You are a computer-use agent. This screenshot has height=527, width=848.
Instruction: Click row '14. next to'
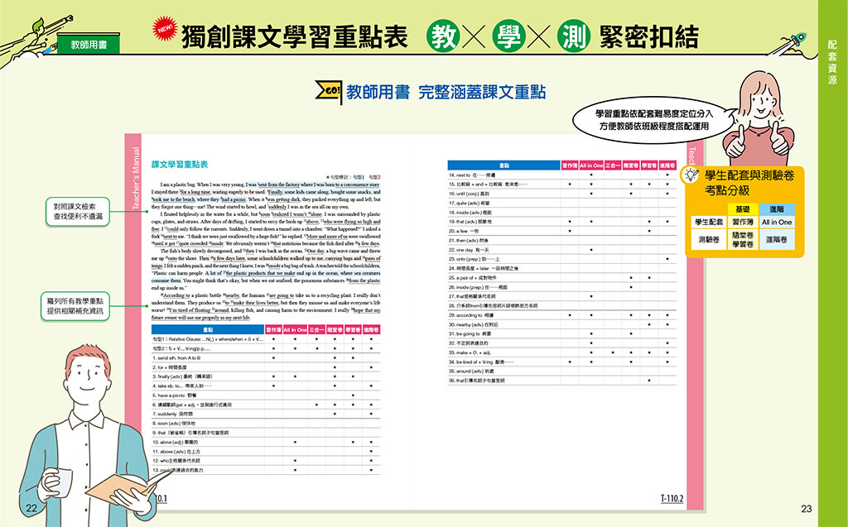(562, 175)
